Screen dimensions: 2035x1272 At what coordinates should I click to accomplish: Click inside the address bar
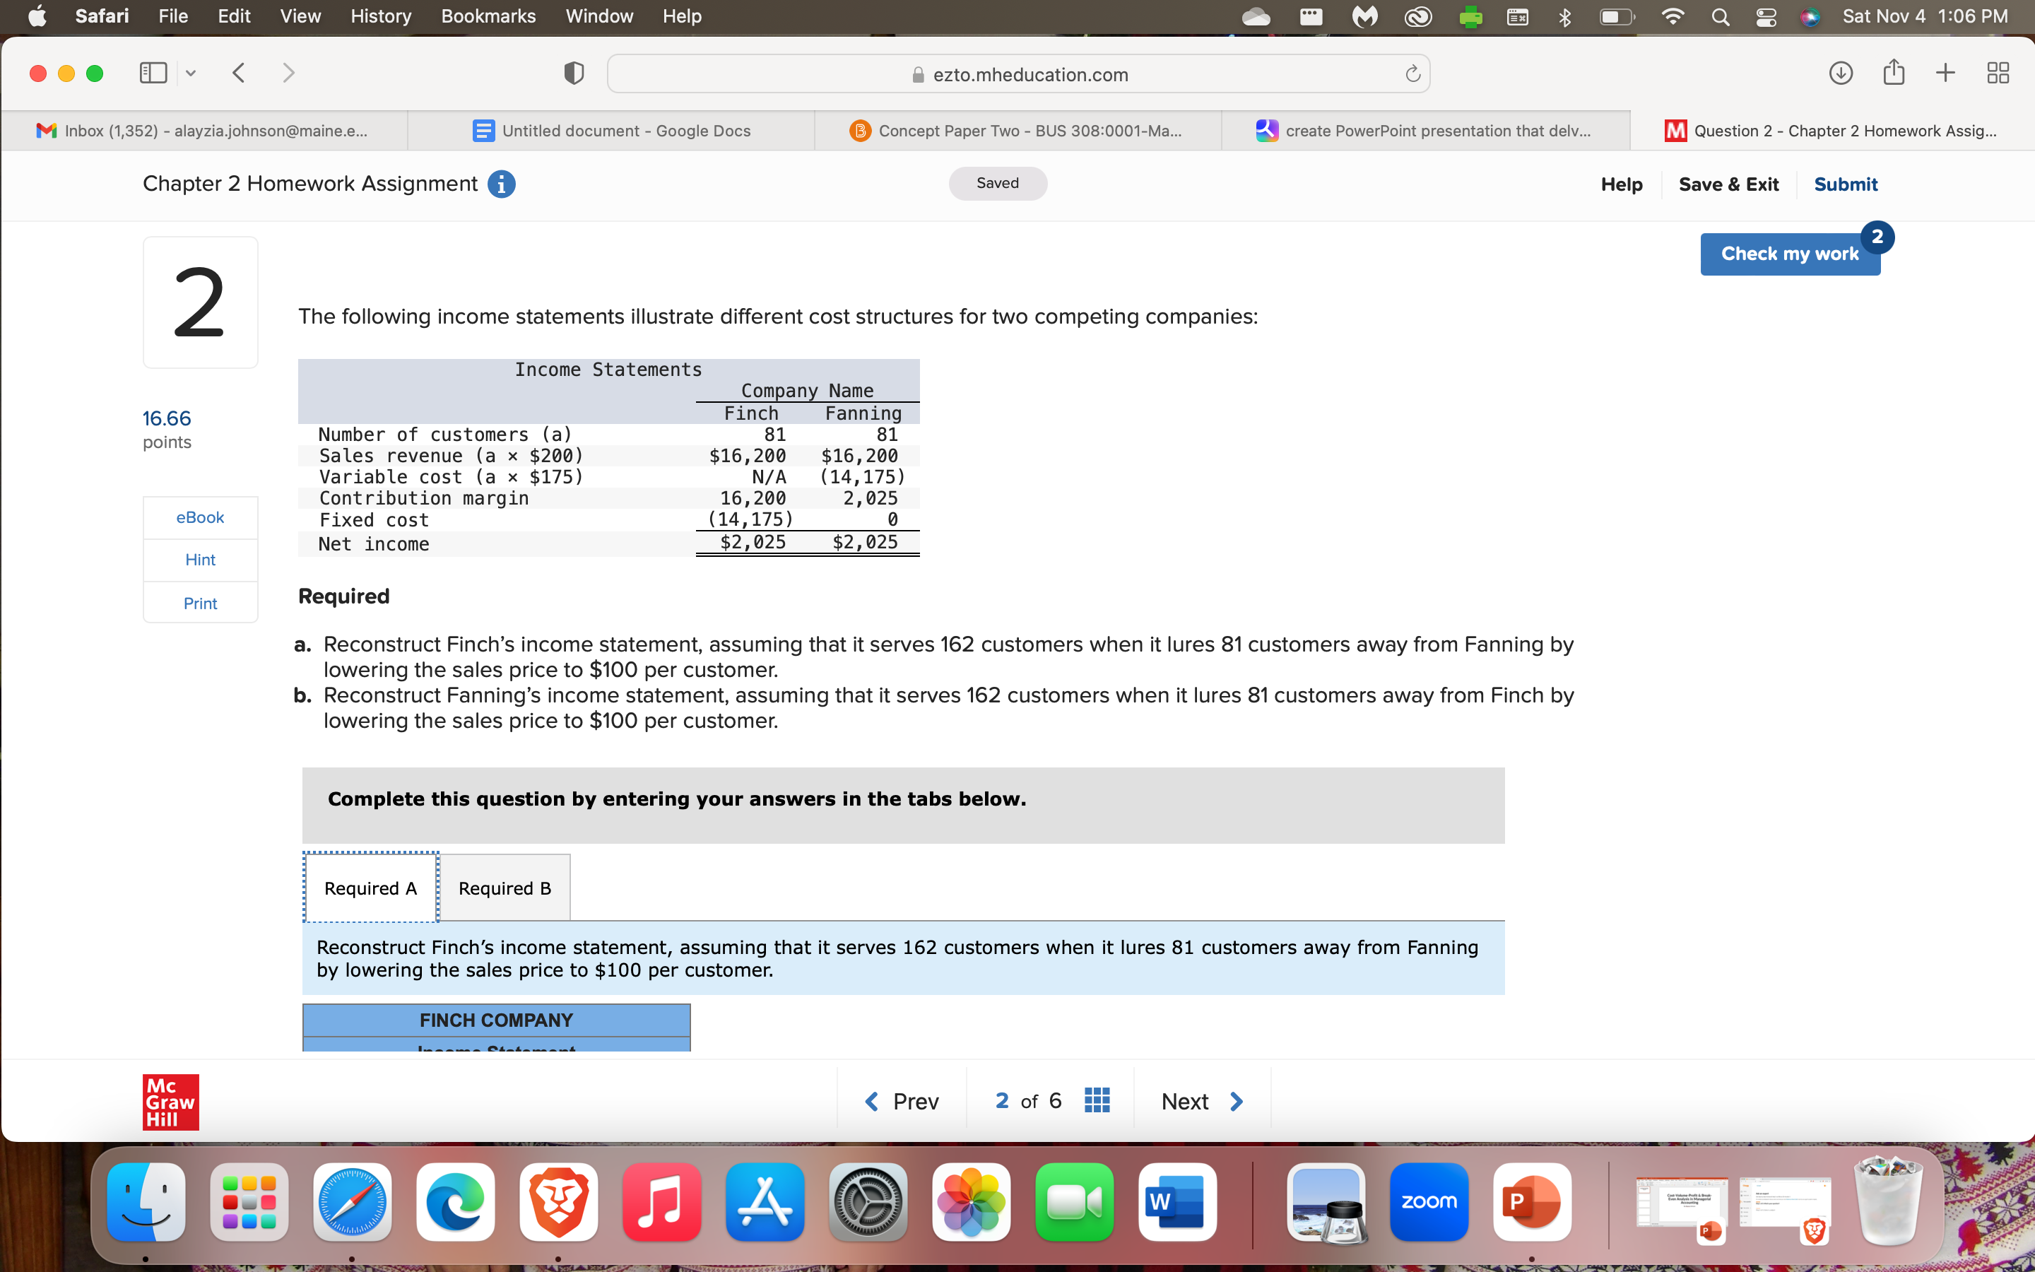[x=1017, y=74]
